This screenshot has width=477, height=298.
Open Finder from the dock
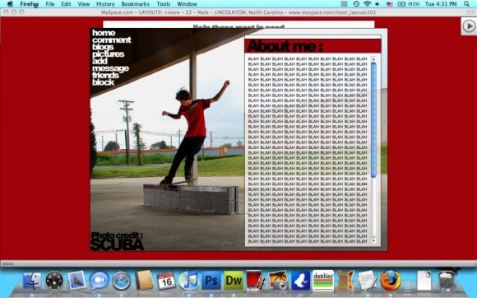(x=32, y=281)
